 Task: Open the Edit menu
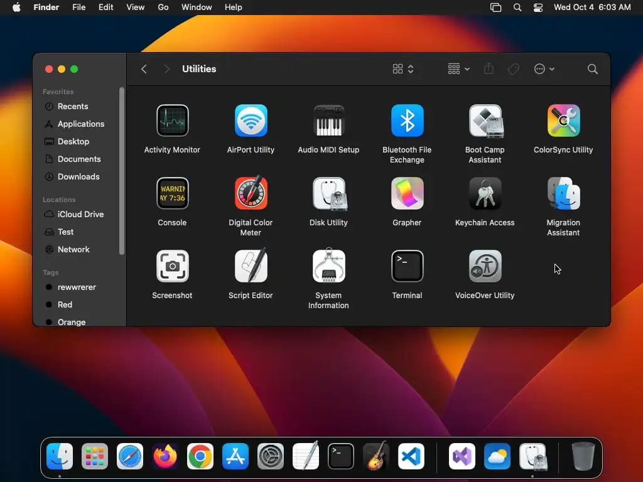pyautogui.click(x=105, y=8)
